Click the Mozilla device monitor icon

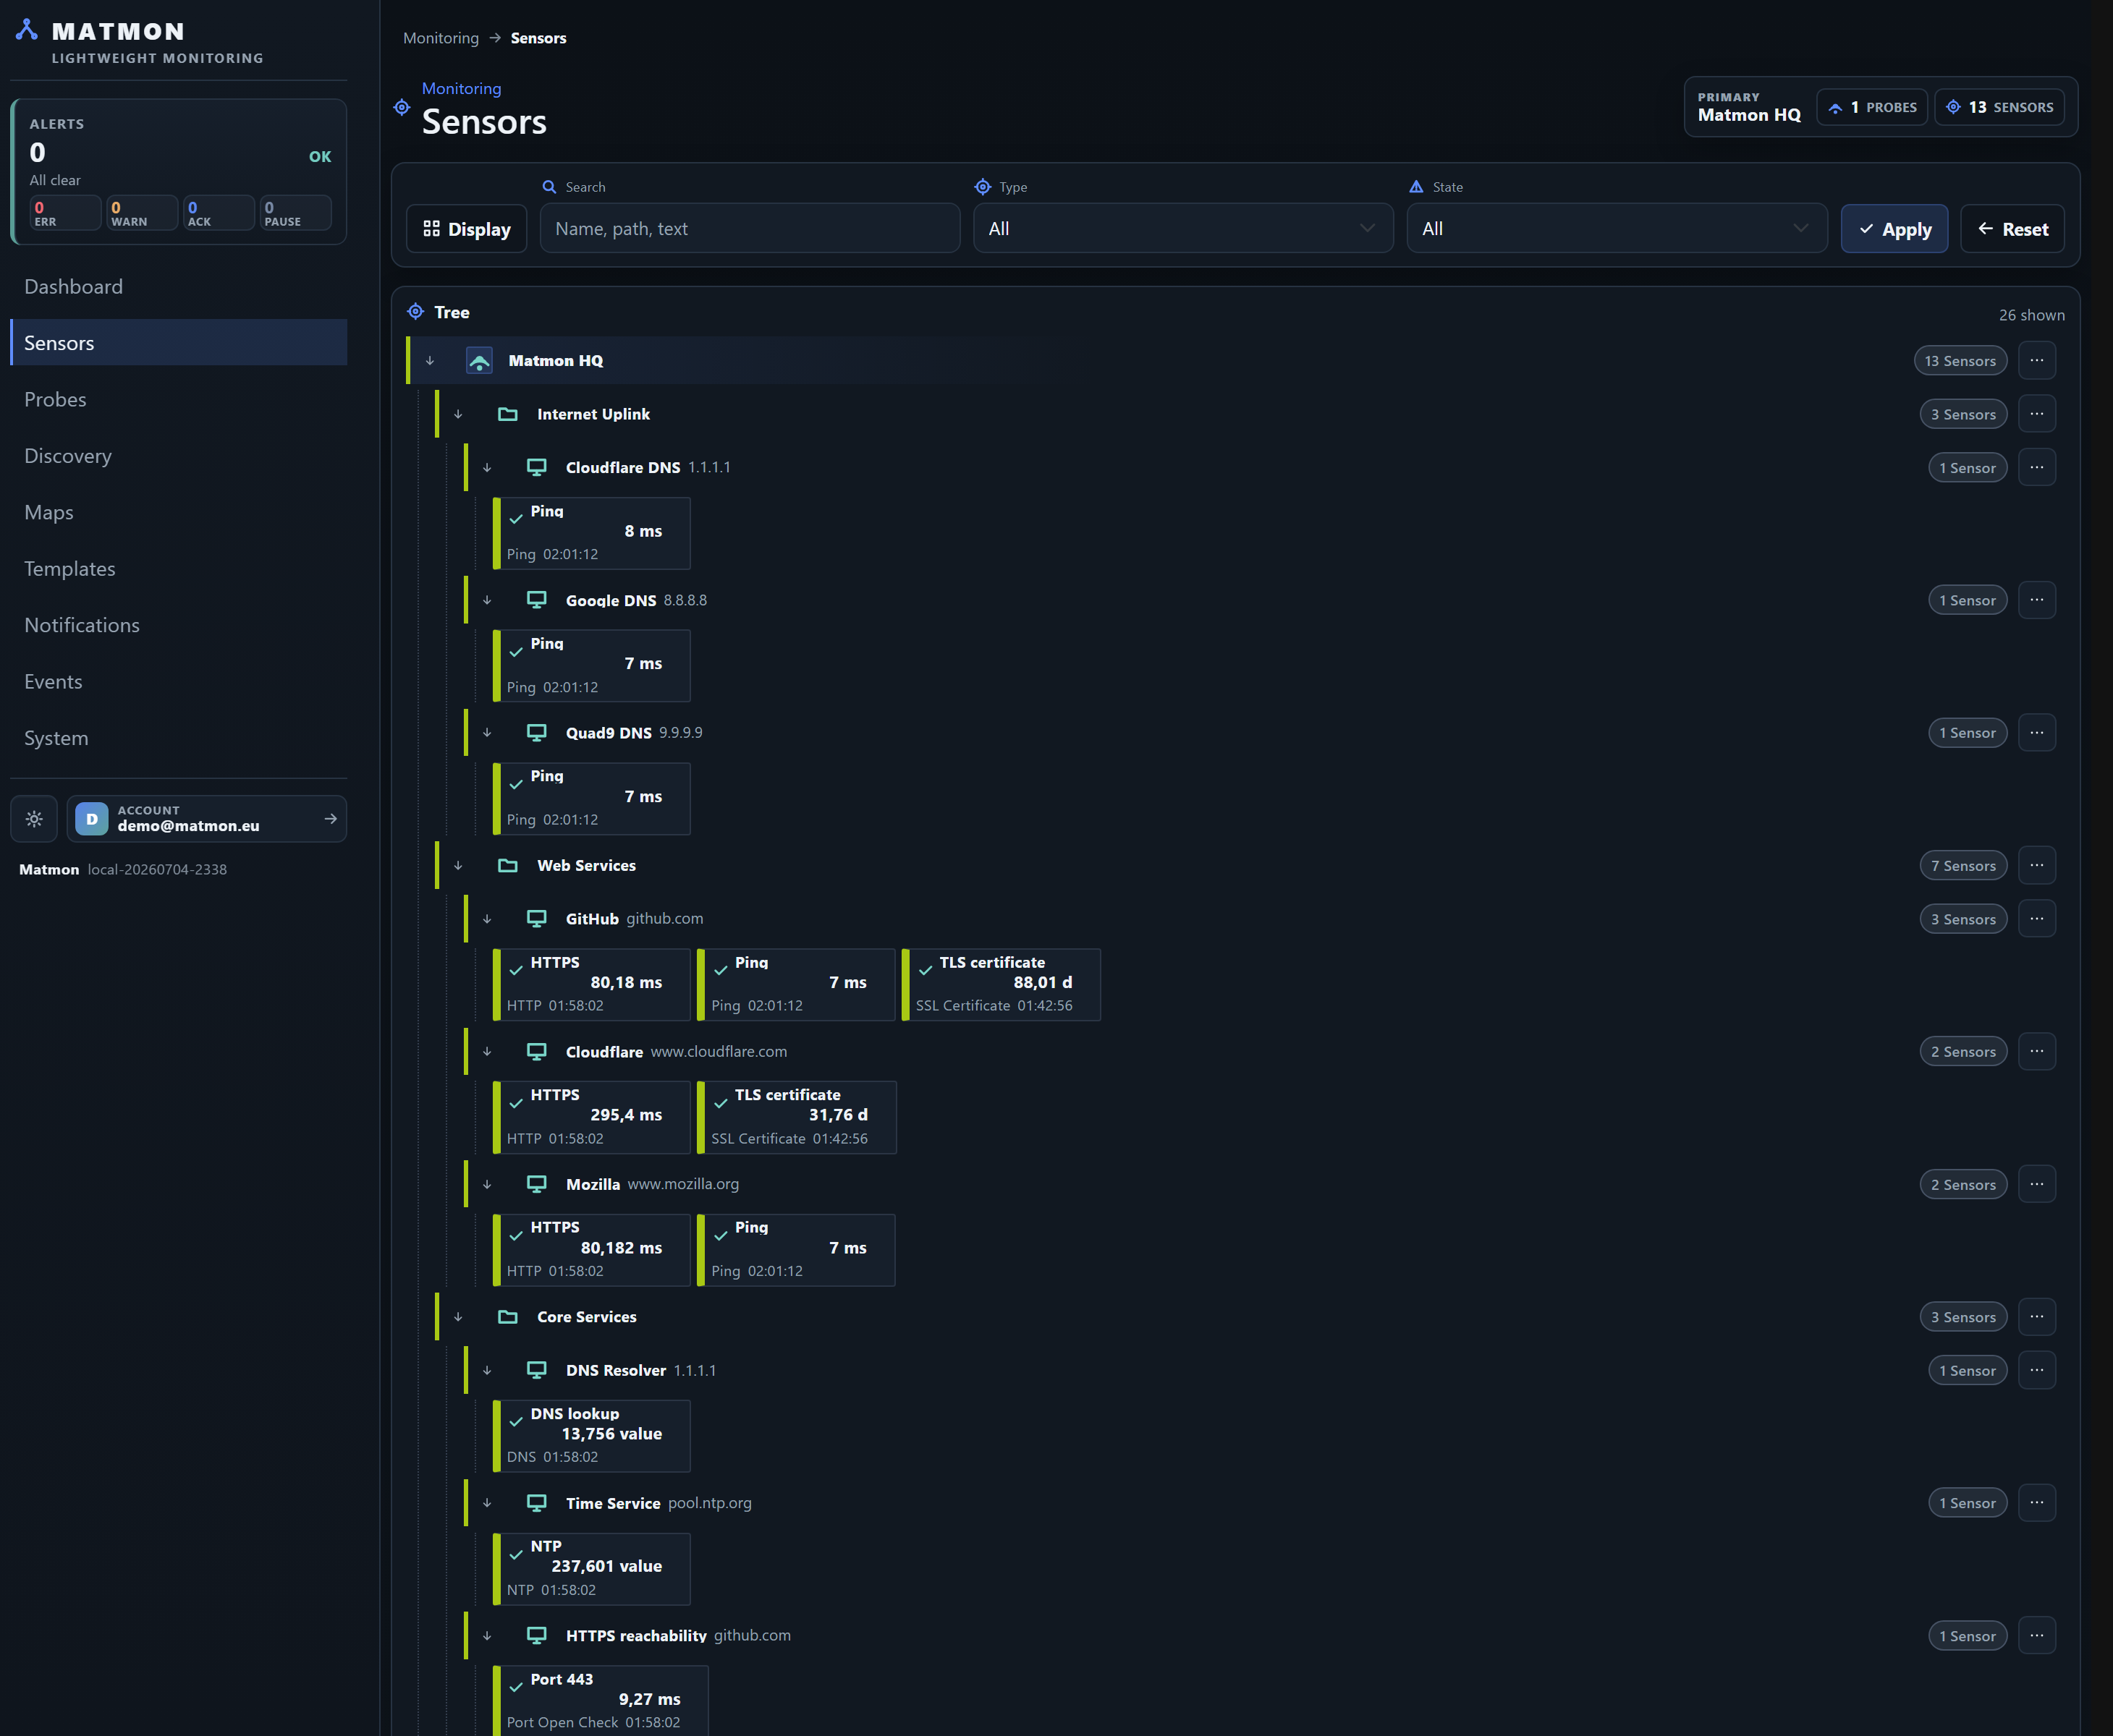coord(537,1184)
